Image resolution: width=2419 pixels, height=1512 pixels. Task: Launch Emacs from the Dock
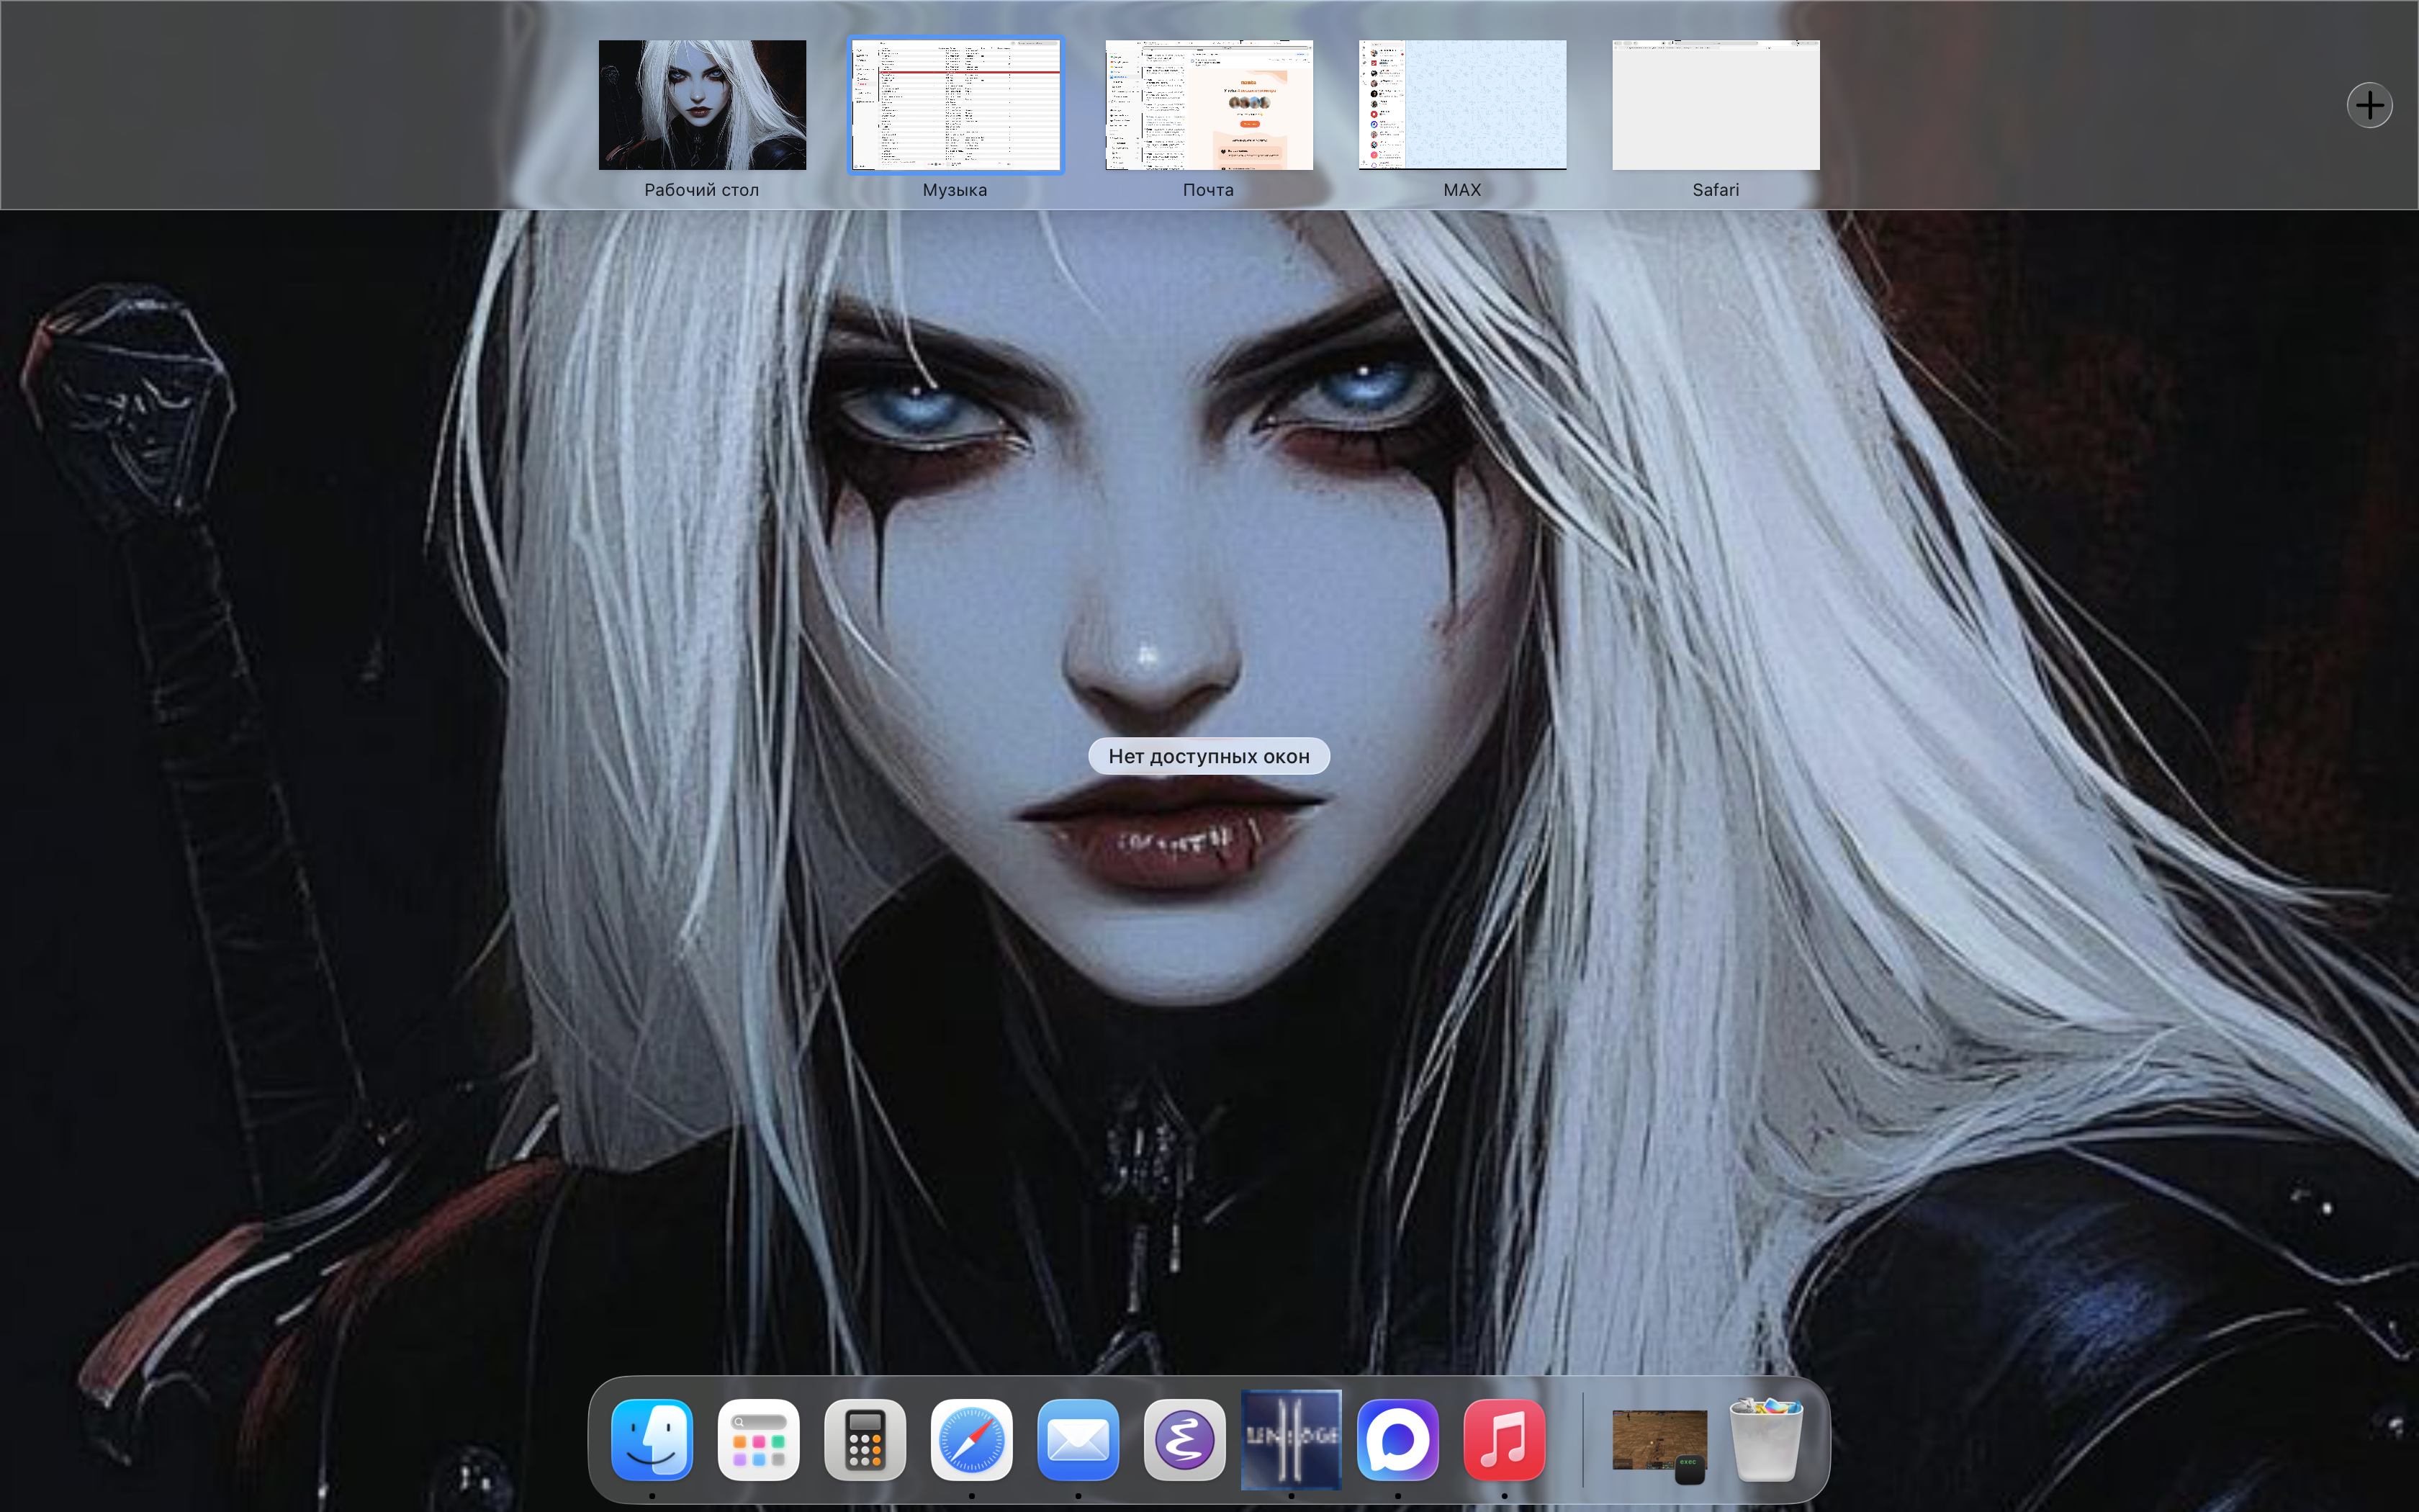click(1184, 1440)
